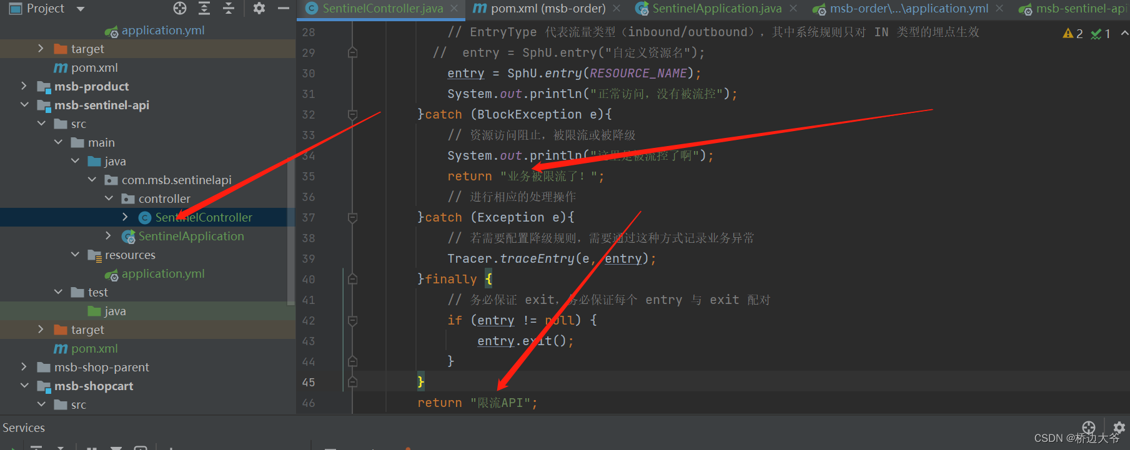Click line number 30 in gutter
This screenshot has width=1130, height=450.
[309, 73]
